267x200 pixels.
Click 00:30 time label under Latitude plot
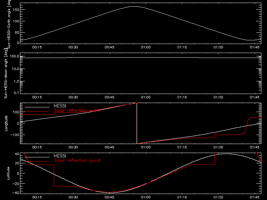[x=73, y=197]
